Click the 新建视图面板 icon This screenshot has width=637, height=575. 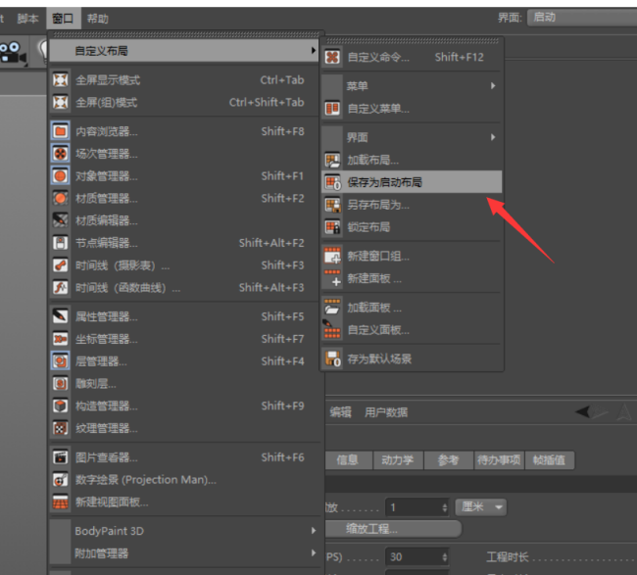tap(60, 502)
